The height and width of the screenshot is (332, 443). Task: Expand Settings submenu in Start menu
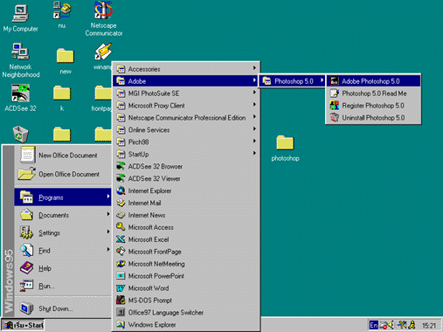63,232
